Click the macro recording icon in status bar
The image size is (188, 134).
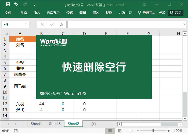coord(16,131)
